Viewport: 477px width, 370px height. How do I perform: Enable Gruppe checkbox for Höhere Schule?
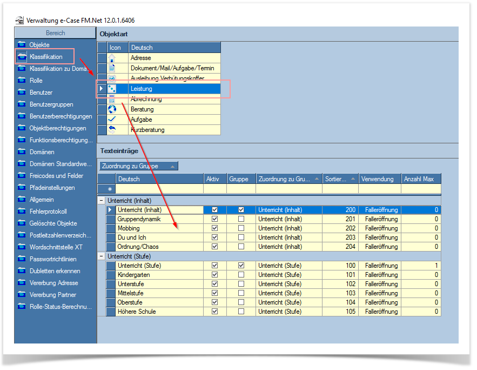(241, 312)
